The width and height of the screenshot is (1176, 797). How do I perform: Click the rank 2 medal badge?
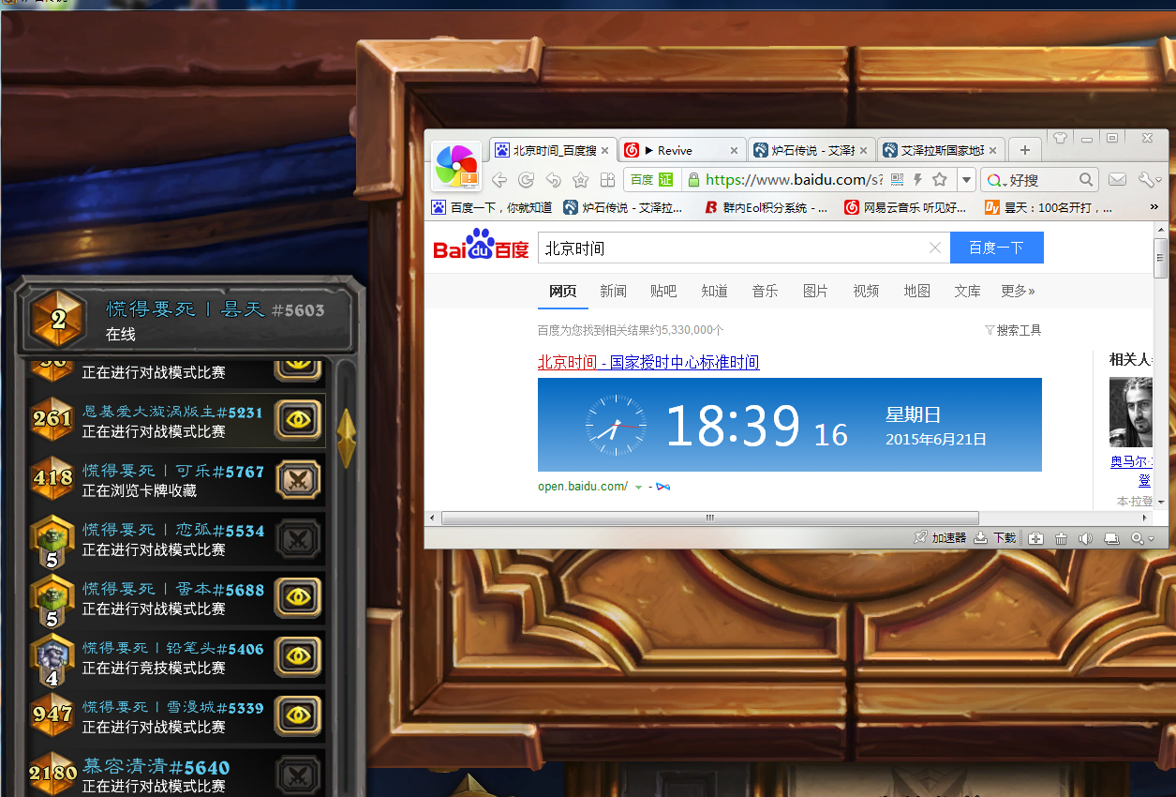pos(58,320)
